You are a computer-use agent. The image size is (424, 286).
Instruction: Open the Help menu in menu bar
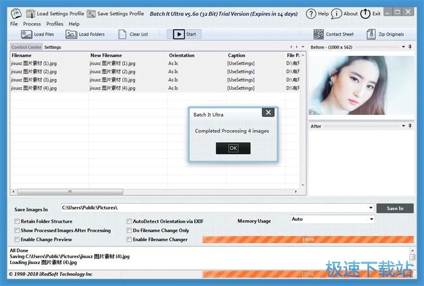[74, 24]
